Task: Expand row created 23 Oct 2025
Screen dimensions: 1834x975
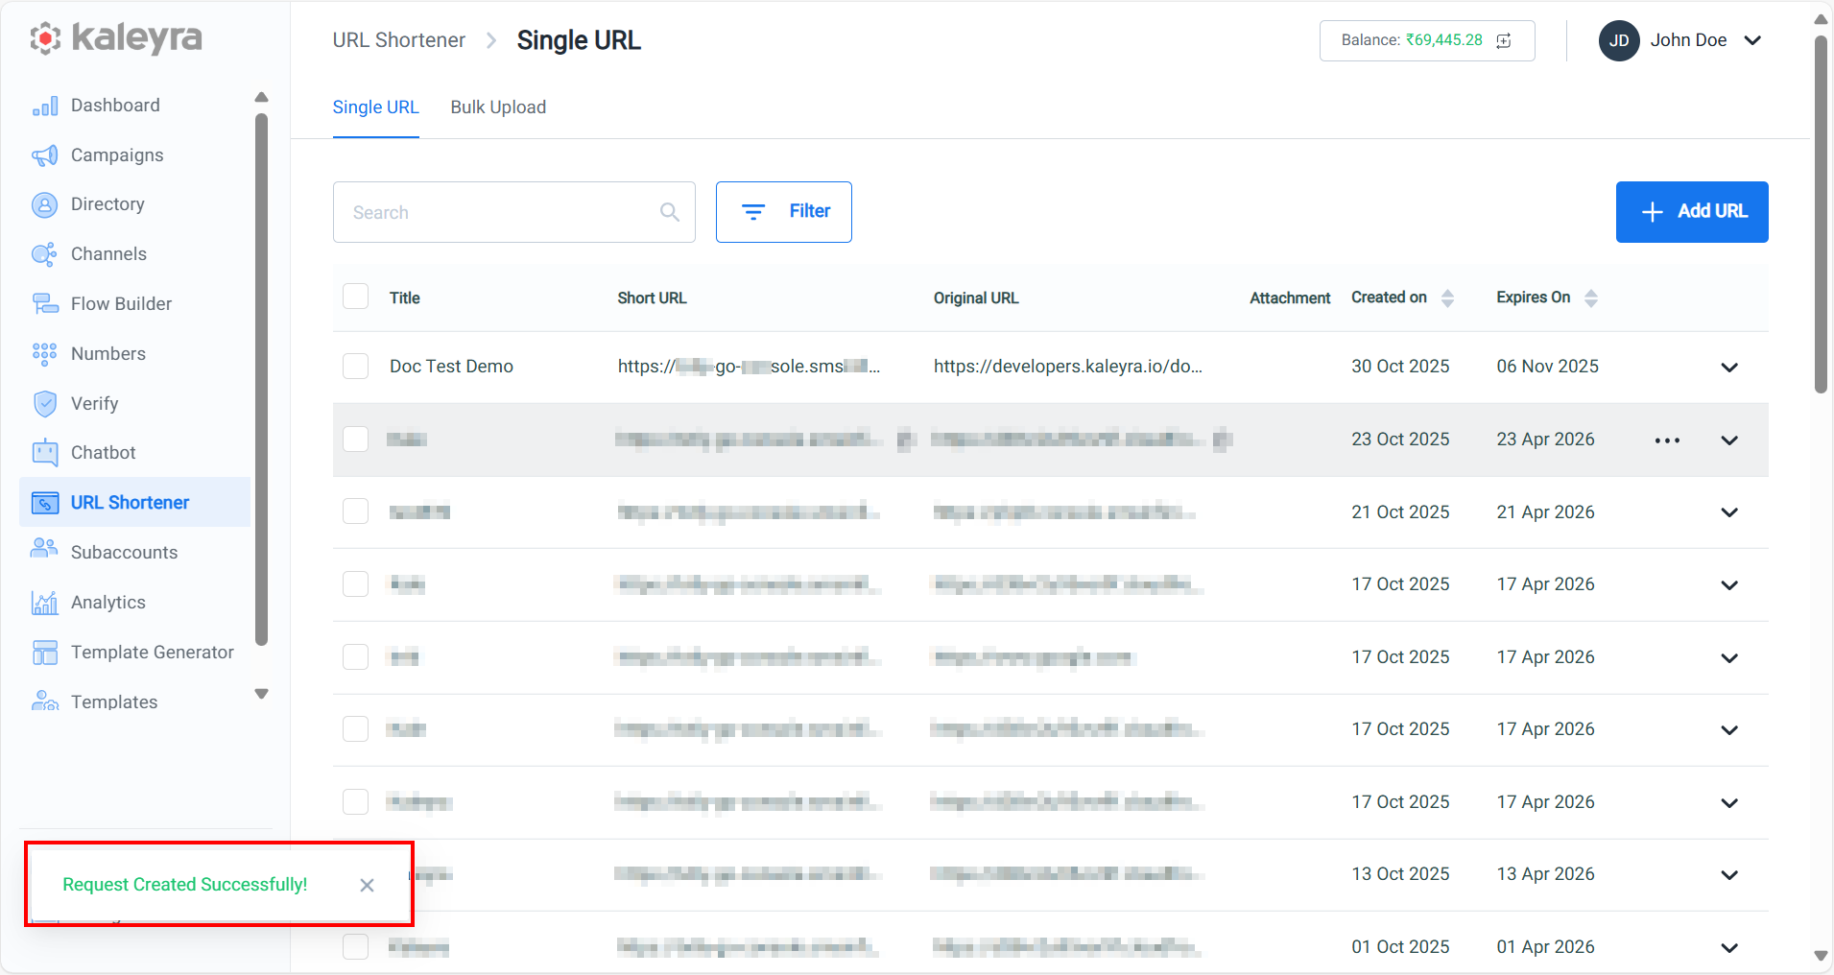Action: 1729,440
